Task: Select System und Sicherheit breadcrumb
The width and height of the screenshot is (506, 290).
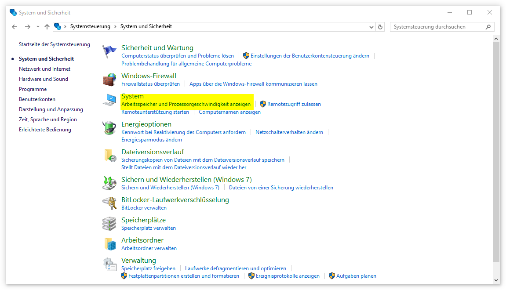Action: [x=146, y=26]
